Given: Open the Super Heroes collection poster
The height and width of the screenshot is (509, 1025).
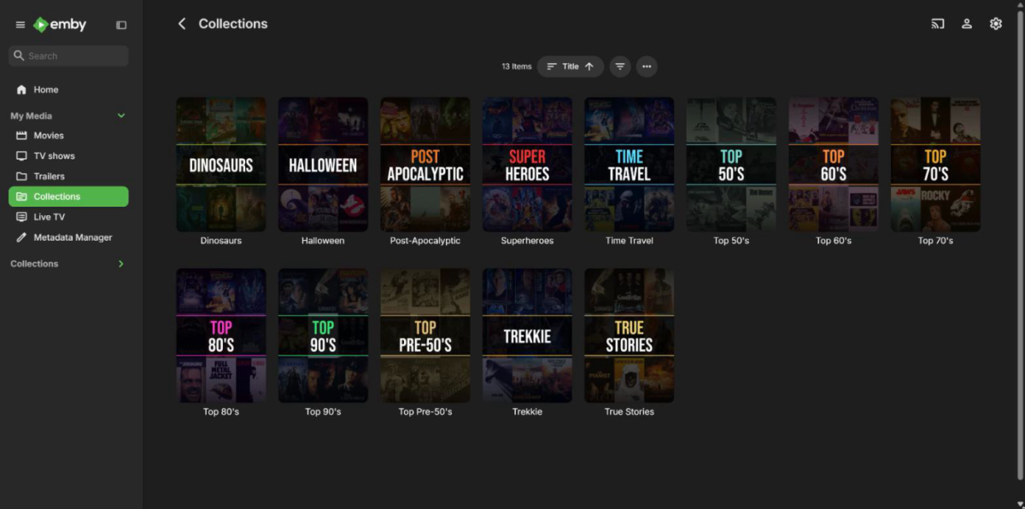Looking at the screenshot, I should (x=527, y=164).
